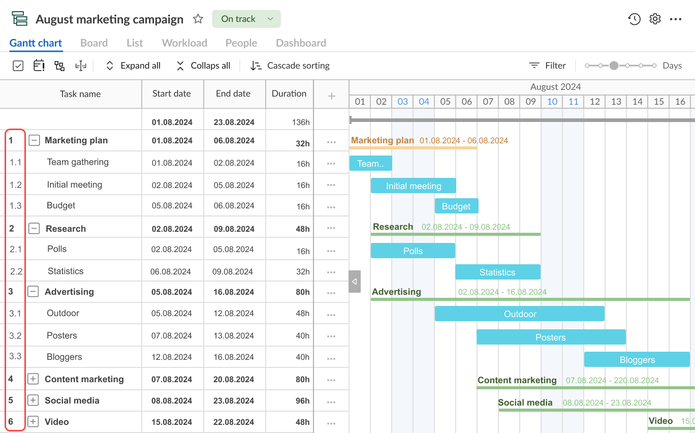Switch to the Board tab
The image size is (695, 433).
click(94, 43)
